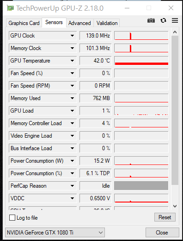This screenshot has height=241, width=183.
Task: Click the Reset button
Action: pos(165,217)
